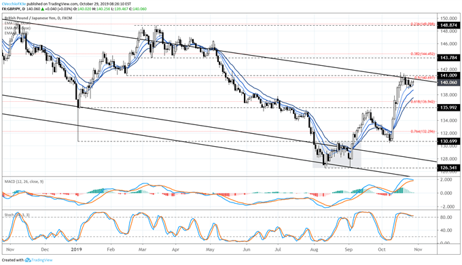Click the Nov label at the start of the time axis

pos(10,249)
